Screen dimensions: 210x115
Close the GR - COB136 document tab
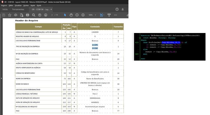click(x=51, y=9)
